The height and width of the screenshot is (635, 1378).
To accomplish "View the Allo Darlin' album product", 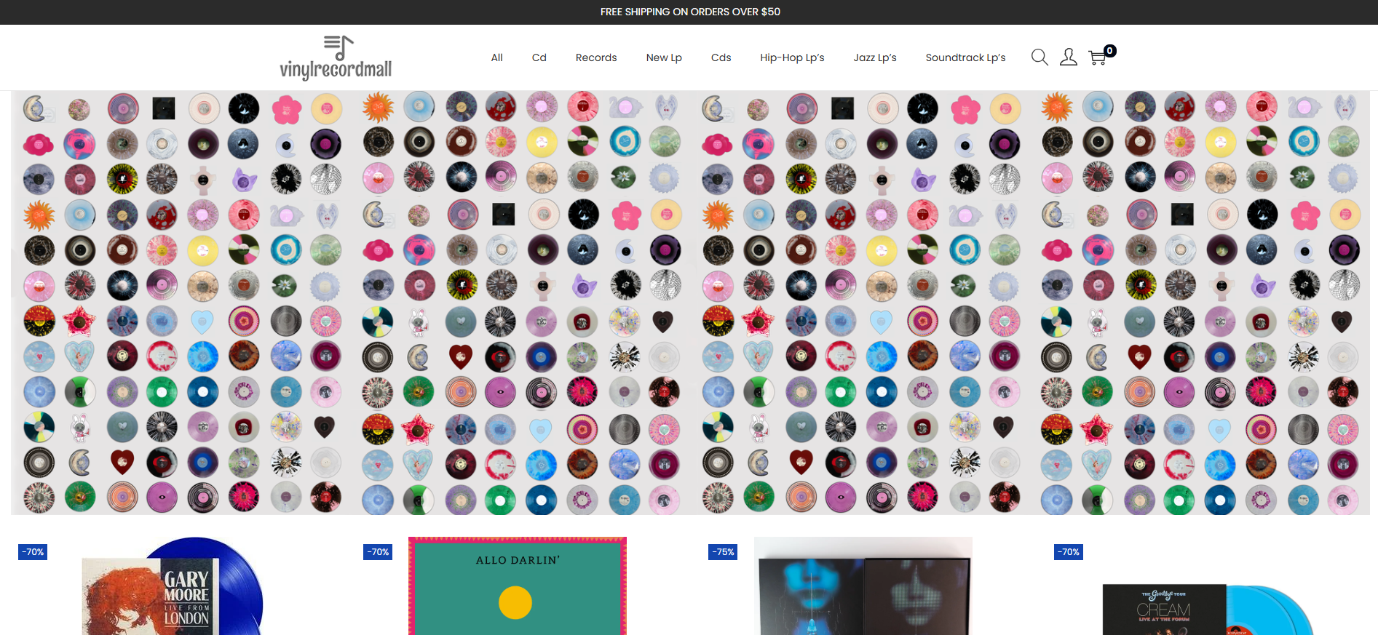I will click(517, 588).
